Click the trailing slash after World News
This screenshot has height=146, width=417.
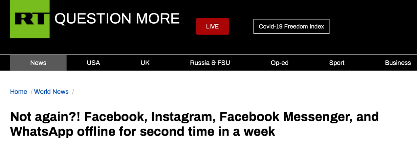73,92
